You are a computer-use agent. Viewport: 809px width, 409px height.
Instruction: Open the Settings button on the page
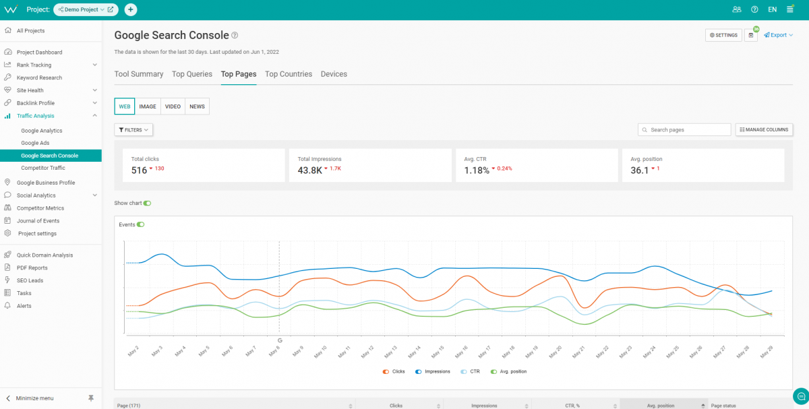coord(723,35)
